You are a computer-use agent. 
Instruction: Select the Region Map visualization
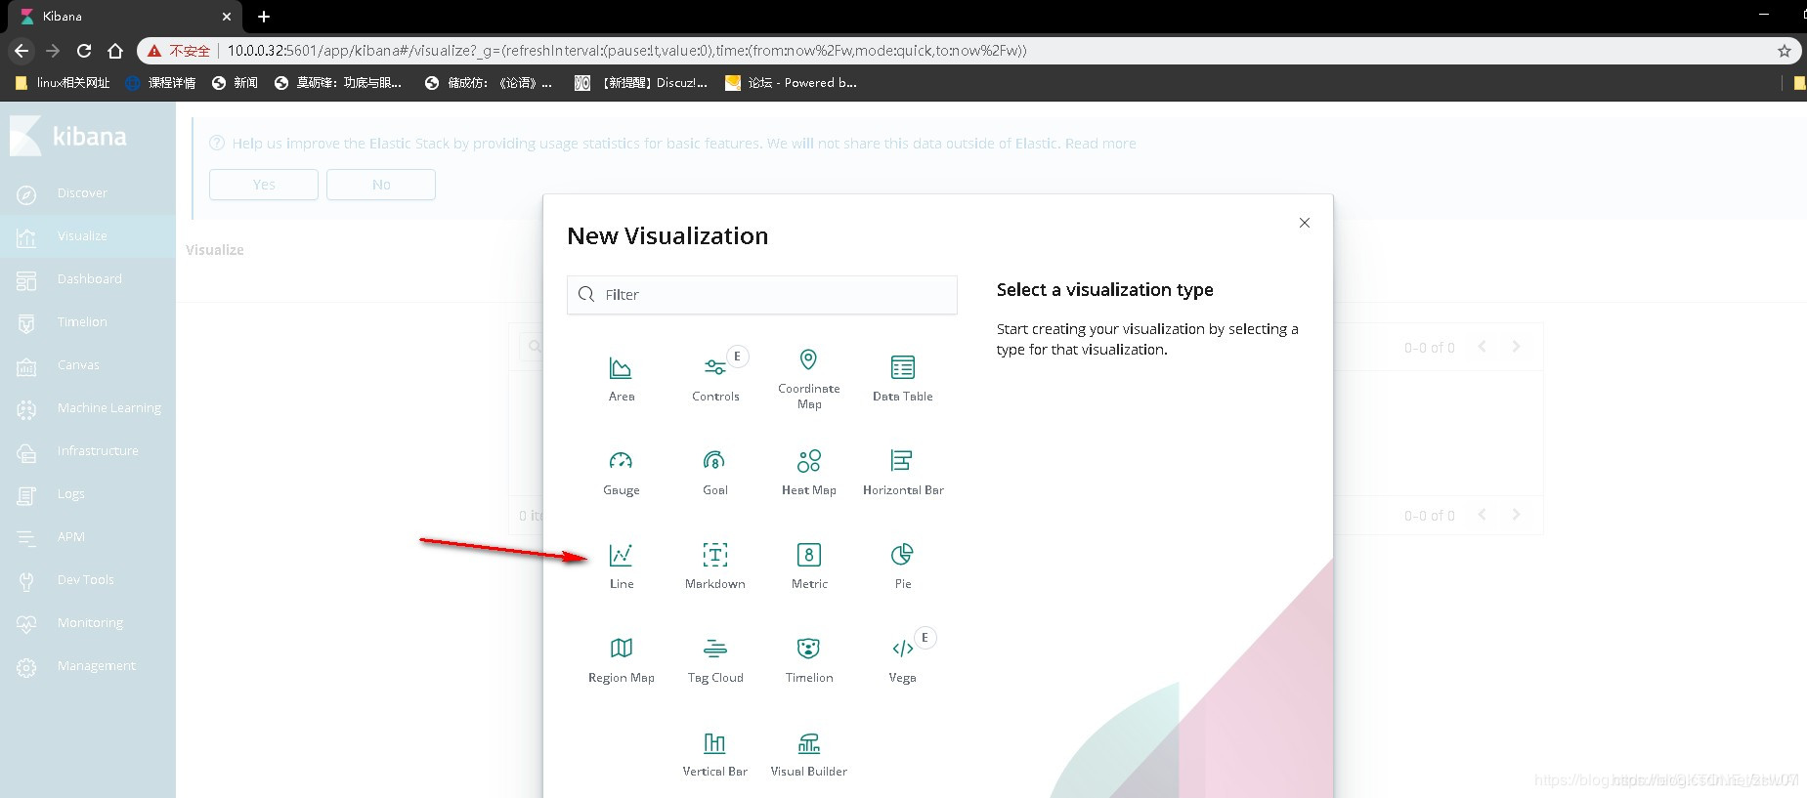pyautogui.click(x=621, y=660)
